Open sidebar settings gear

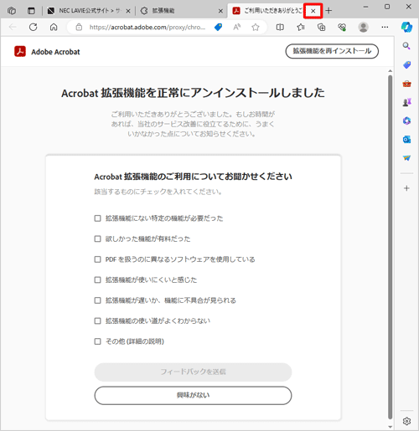point(406,421)
